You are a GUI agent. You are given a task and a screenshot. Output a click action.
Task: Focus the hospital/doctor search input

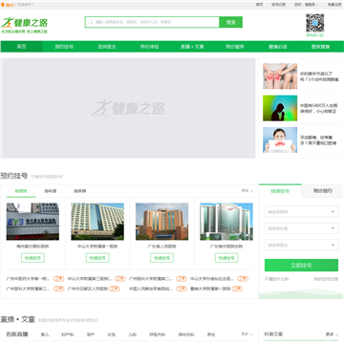(x=152, y=22)
